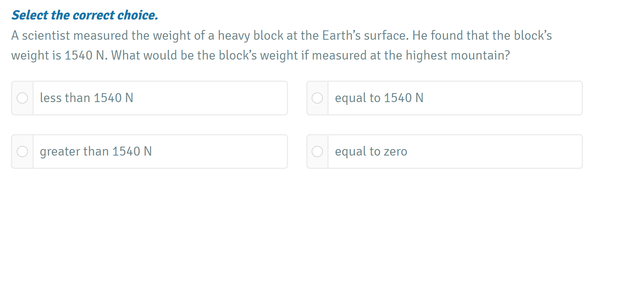Screen dimensions: 626x286
Task: Click the "equal to zero" answer text
Action: tap(371, 152)
